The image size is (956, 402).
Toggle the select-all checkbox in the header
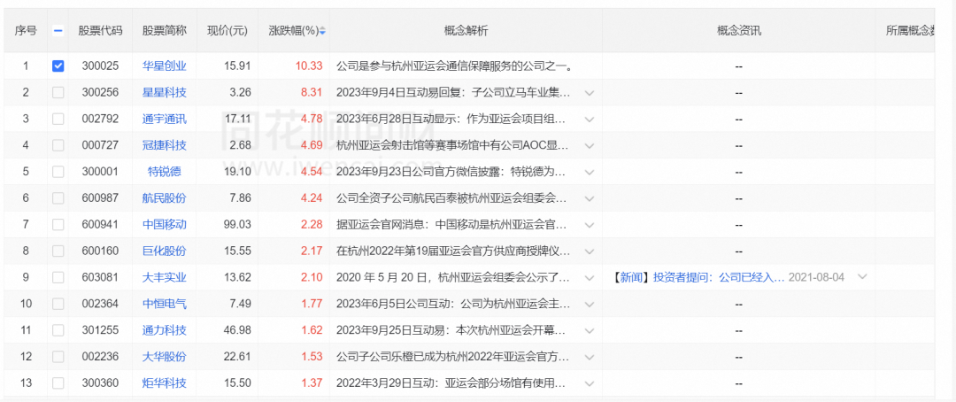[x=58, y=31]
